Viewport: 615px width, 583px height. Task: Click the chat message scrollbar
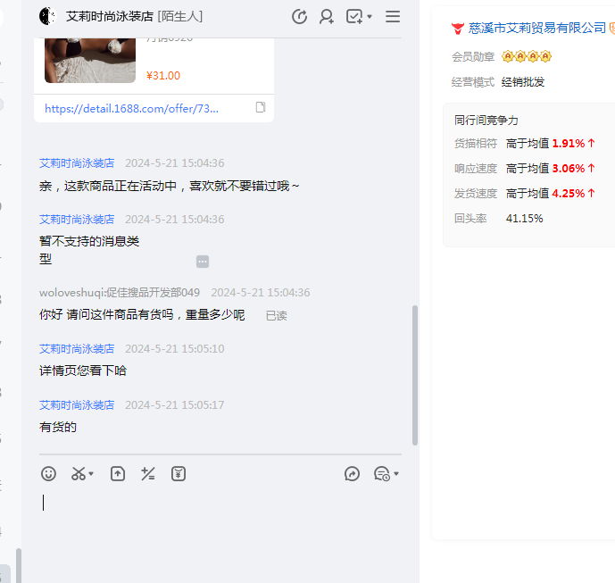(x=414, y=375)
